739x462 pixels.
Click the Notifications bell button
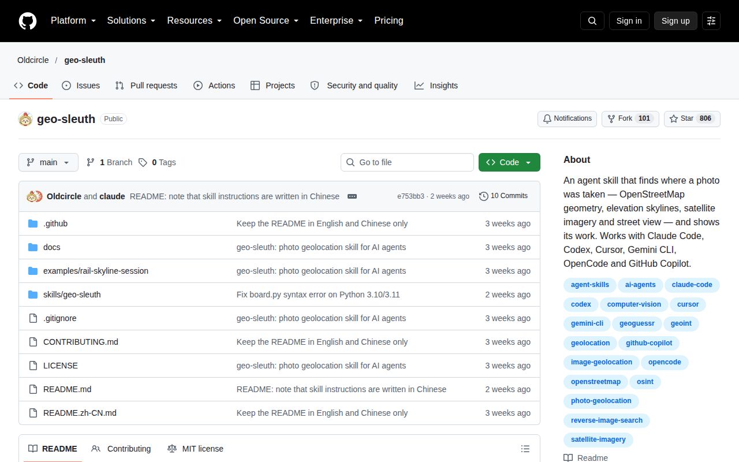[x=567, y=119]
